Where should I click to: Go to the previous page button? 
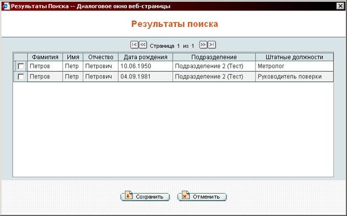point(143,45)
